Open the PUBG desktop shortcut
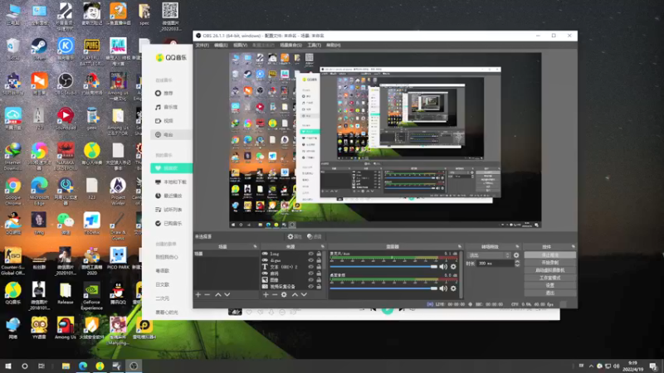The height and width of the screenshot is (373, 664). 91,51
